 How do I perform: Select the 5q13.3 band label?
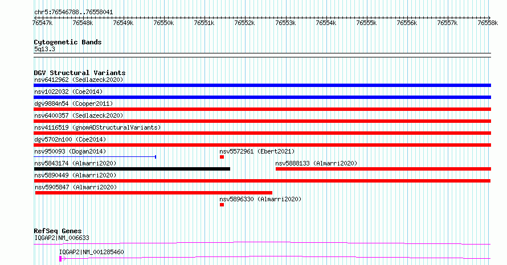pyautogui.click(x=44, y=49)
